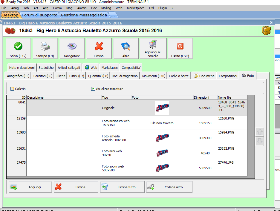Open the Statistiche tab
This screenshot has height=211, width=280.
coord(46,68)
